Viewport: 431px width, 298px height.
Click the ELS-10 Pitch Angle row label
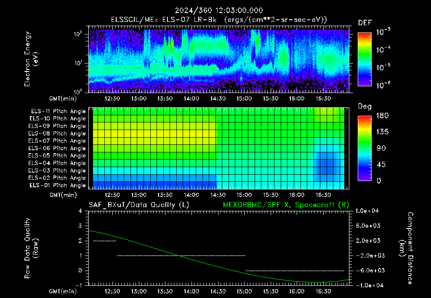click(58, 119)
